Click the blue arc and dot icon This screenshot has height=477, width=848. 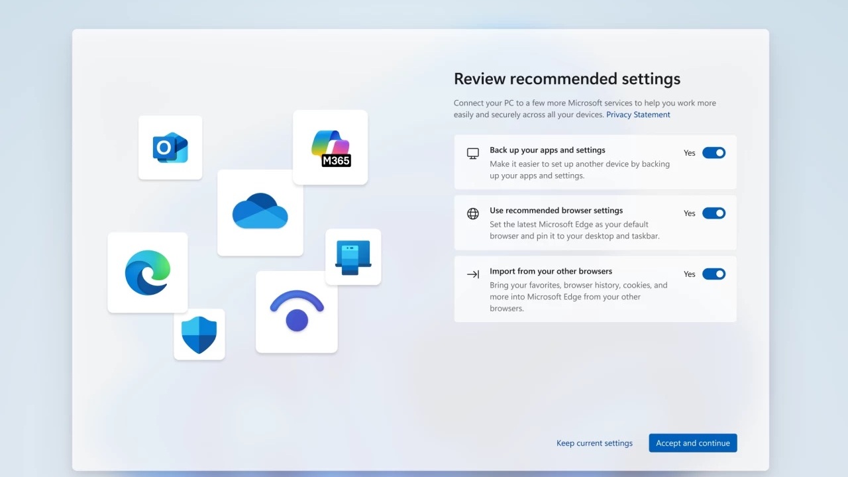[x=297, y=311]
